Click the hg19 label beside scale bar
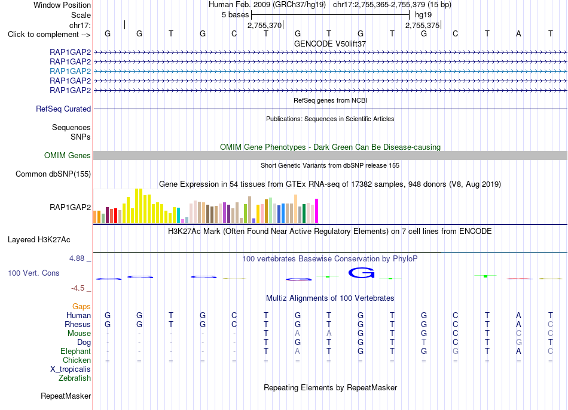 pos(423,15)
